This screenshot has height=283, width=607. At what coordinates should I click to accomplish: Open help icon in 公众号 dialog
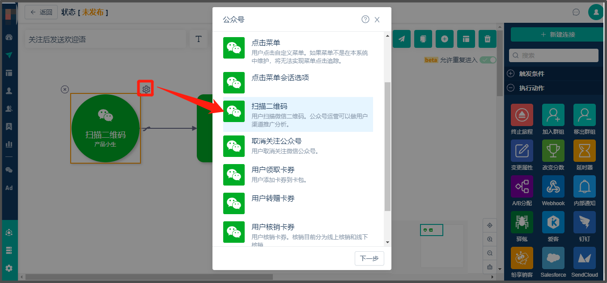[365, 19]
